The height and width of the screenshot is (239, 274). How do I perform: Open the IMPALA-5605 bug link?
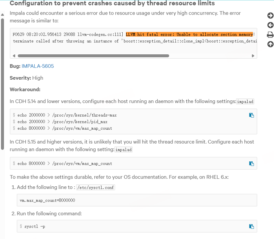click(38, 66)
